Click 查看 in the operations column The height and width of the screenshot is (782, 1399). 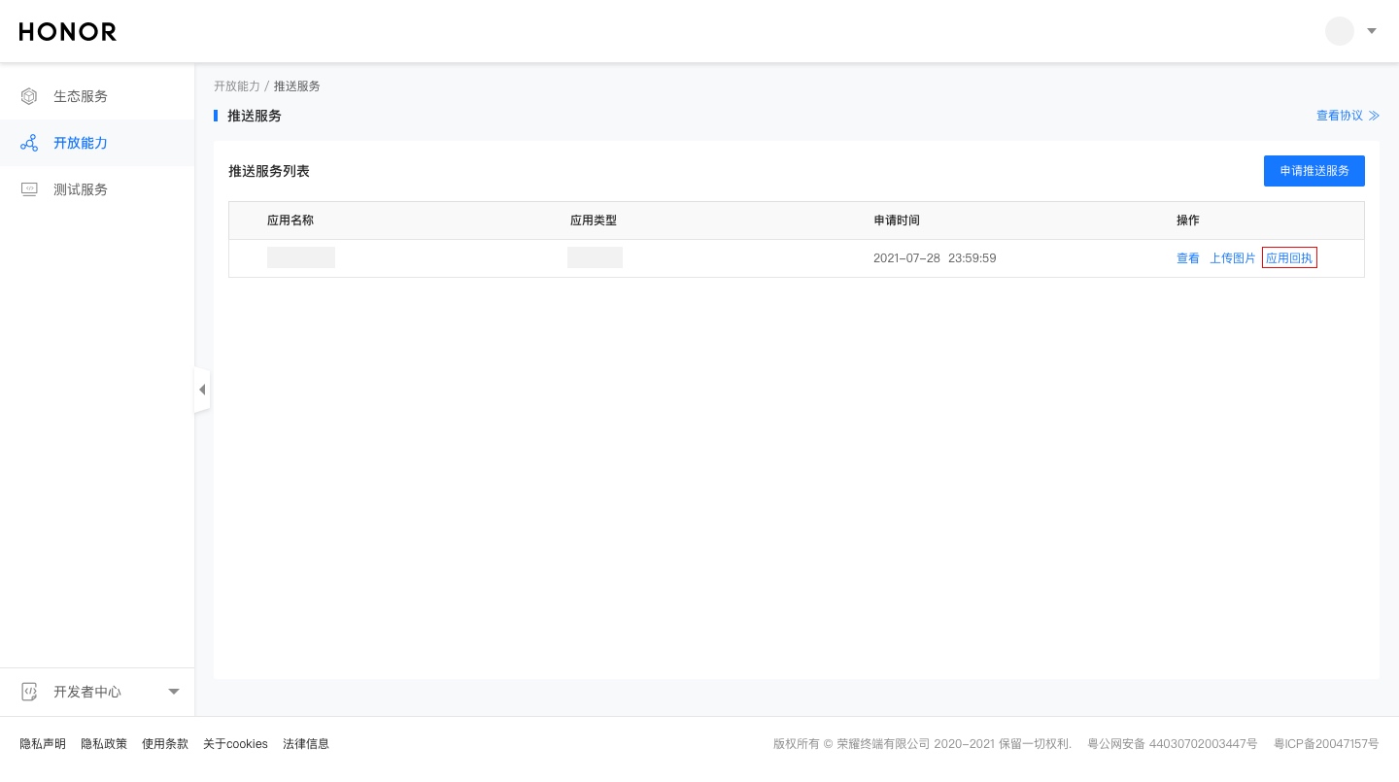coord(1188,258)
